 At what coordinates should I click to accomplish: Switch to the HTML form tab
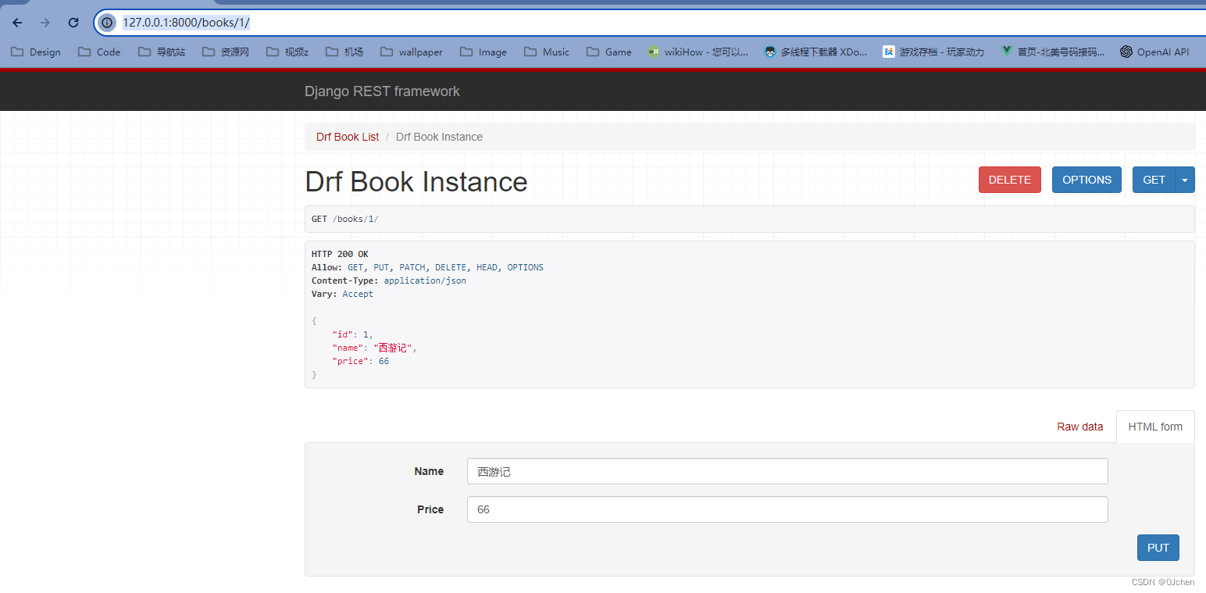1155,427
